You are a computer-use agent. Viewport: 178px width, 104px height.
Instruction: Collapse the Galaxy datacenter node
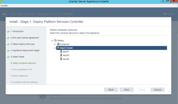52,41
